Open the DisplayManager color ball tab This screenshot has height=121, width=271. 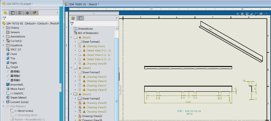click(x=34, y=13)
